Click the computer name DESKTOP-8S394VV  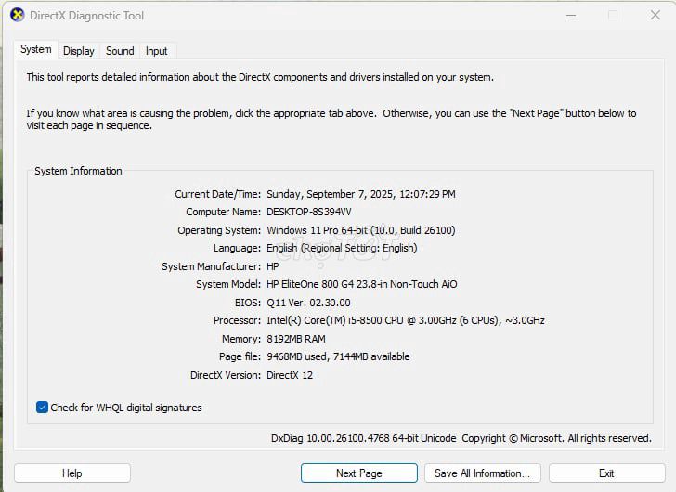[309, 213]
